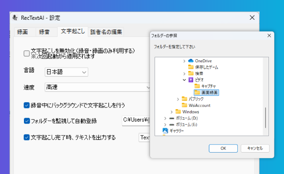
Task: Click the ボリューム (E:) drive icon
Action: pyautogui.click(x=171, y=124)
